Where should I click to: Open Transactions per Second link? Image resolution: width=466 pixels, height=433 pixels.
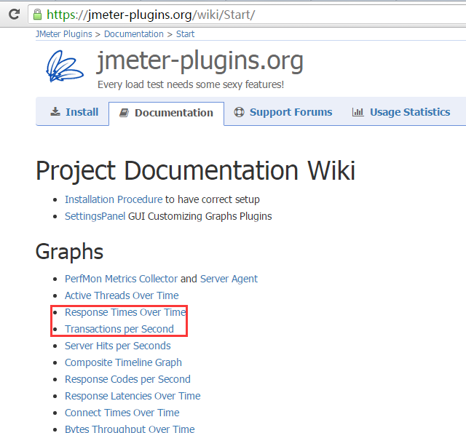119,329
